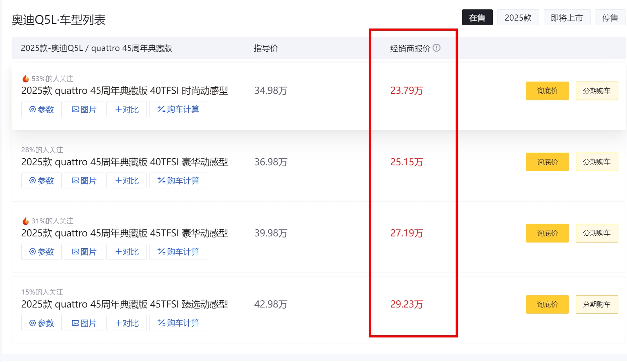Open 参数 for 40TFSI 豪华动感型
Viewport: 627px width, 362px height.
coord(41,180)
